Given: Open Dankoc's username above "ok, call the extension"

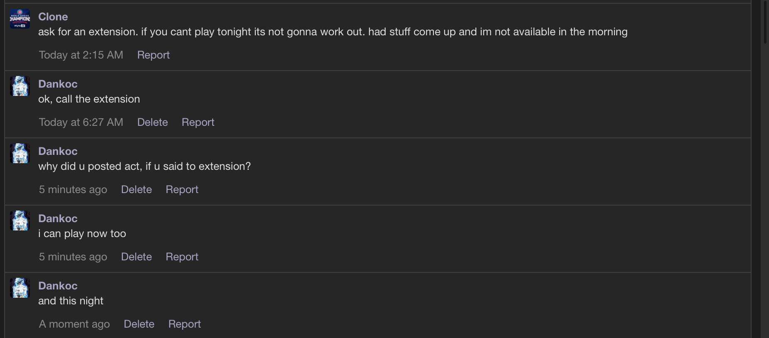Looking at the screenshot, I should pos(58,84).
